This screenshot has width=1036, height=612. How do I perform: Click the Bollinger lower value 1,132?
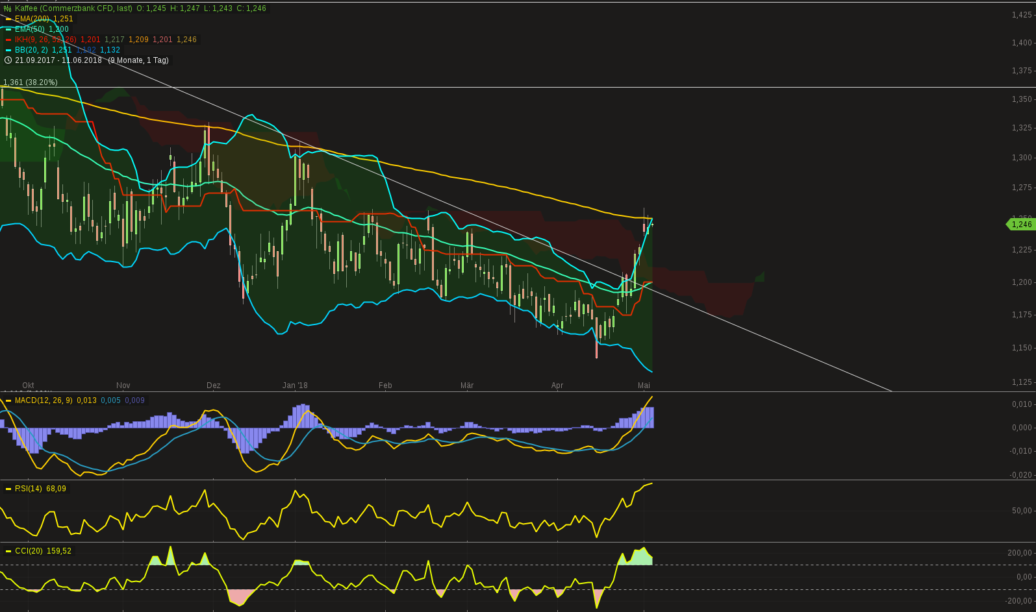coord(110,50)
